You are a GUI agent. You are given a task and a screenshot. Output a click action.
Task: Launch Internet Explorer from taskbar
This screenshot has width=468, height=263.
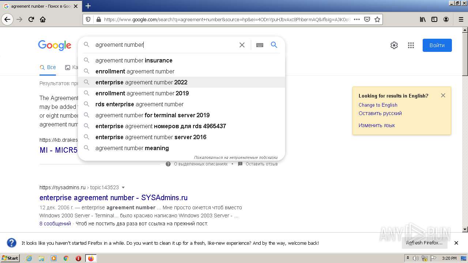pos(29,258)
